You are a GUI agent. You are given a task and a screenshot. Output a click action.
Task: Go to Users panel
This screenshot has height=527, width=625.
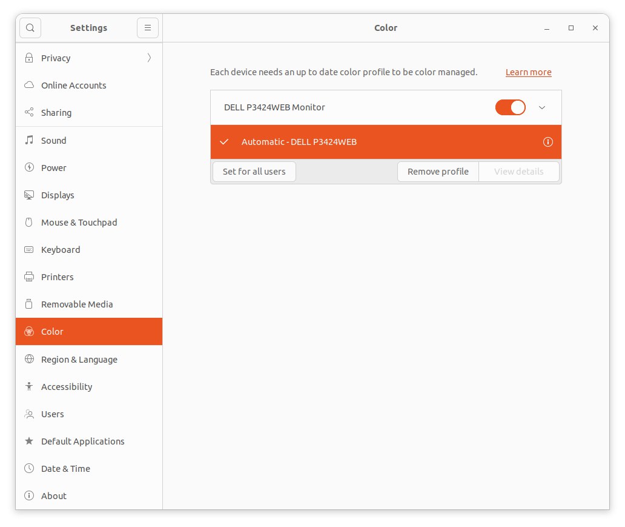point(89,414)
